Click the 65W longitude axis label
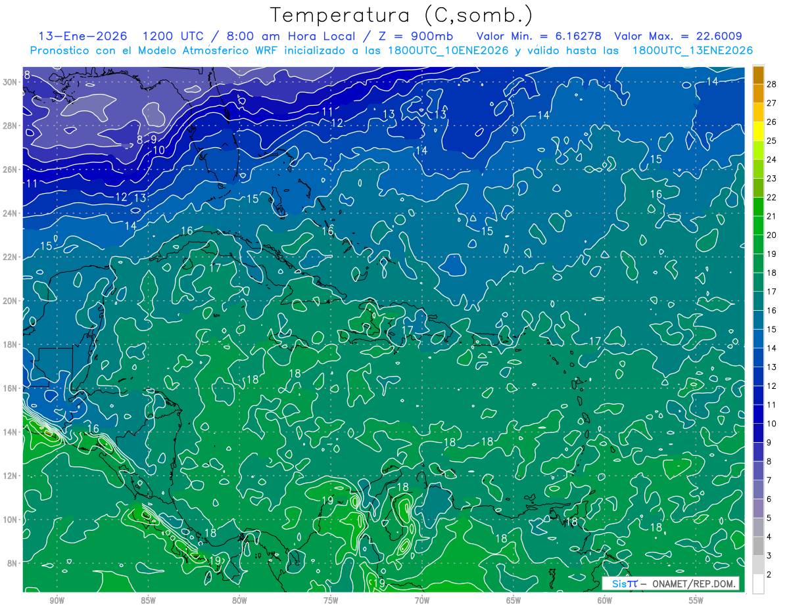Image resolution: width=789 pixels, height=609 pixels. click(x=514, y=600)
